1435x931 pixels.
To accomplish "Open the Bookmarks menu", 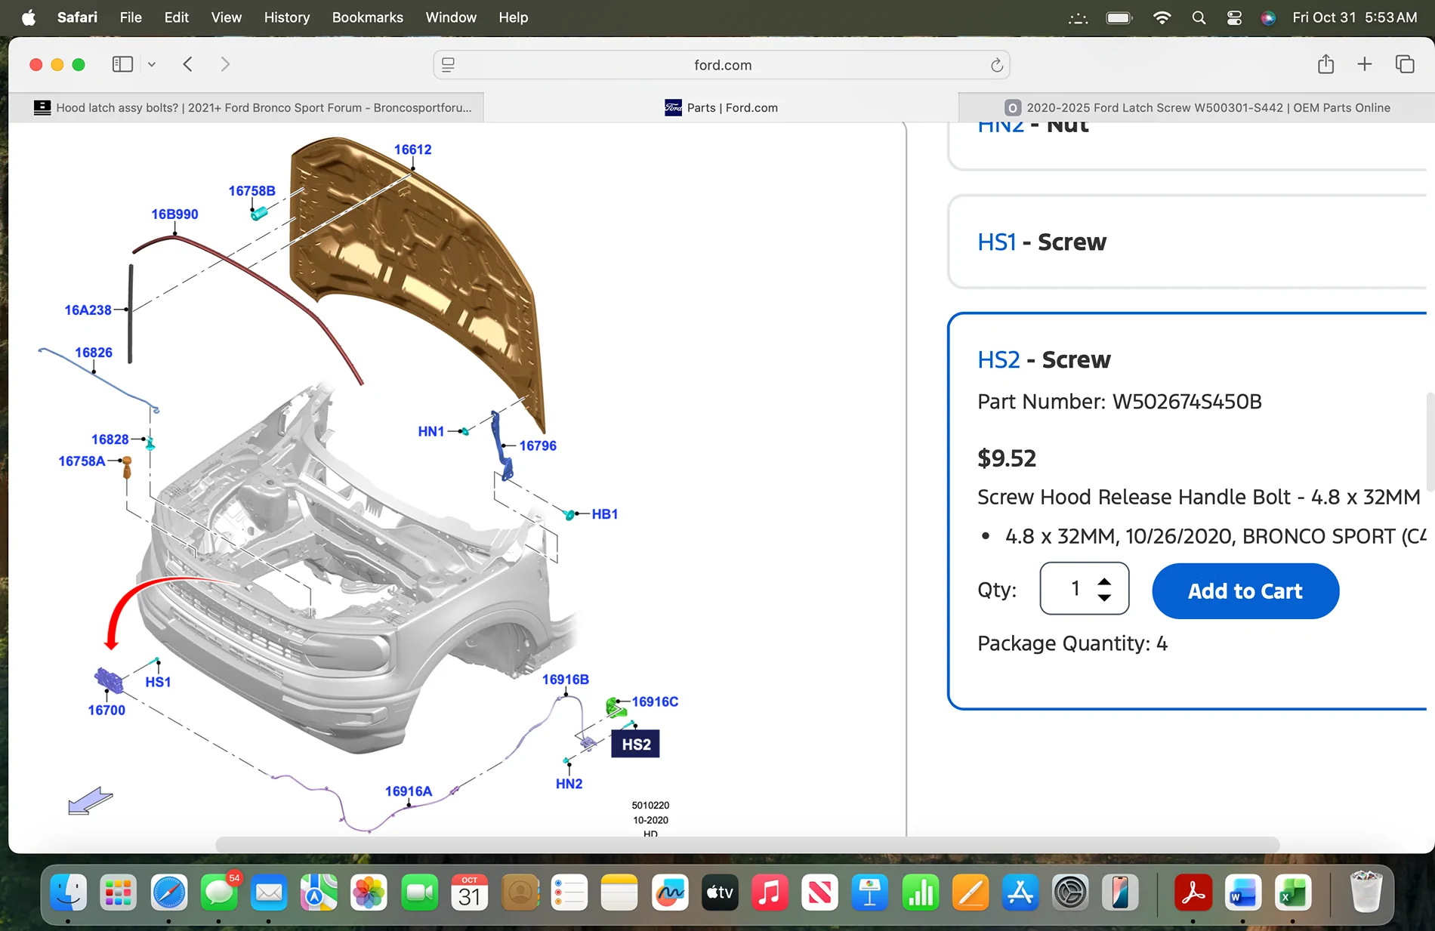I will pos(367,17).
